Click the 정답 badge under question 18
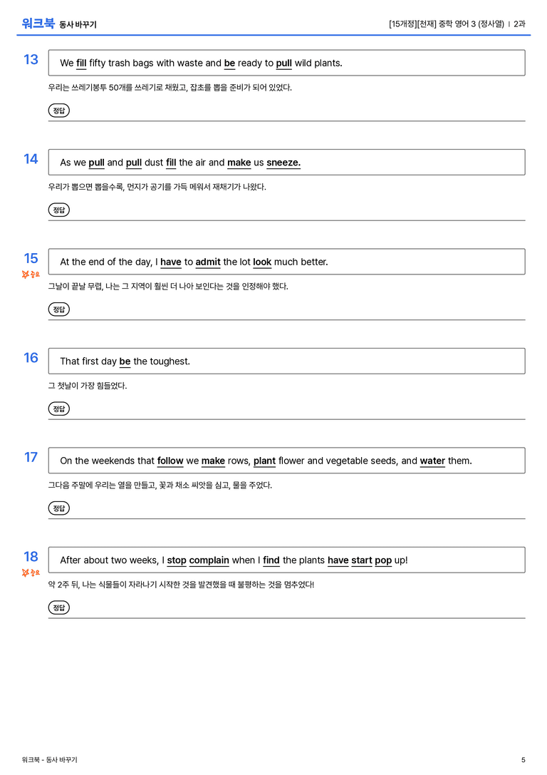Image resolution: width=547 pixels, height=775 pixels. [58, 607]
